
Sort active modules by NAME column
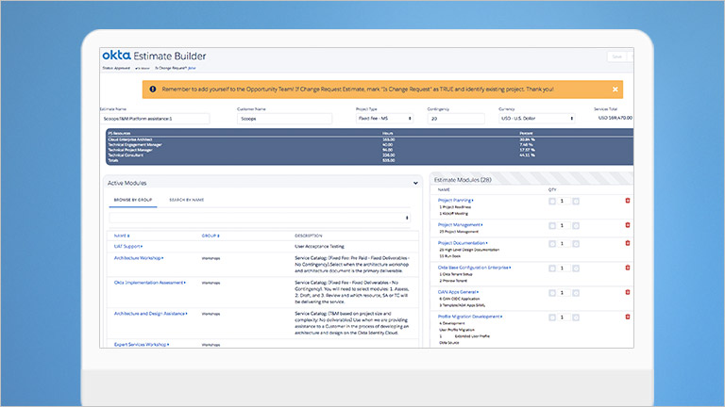(122, 236)
